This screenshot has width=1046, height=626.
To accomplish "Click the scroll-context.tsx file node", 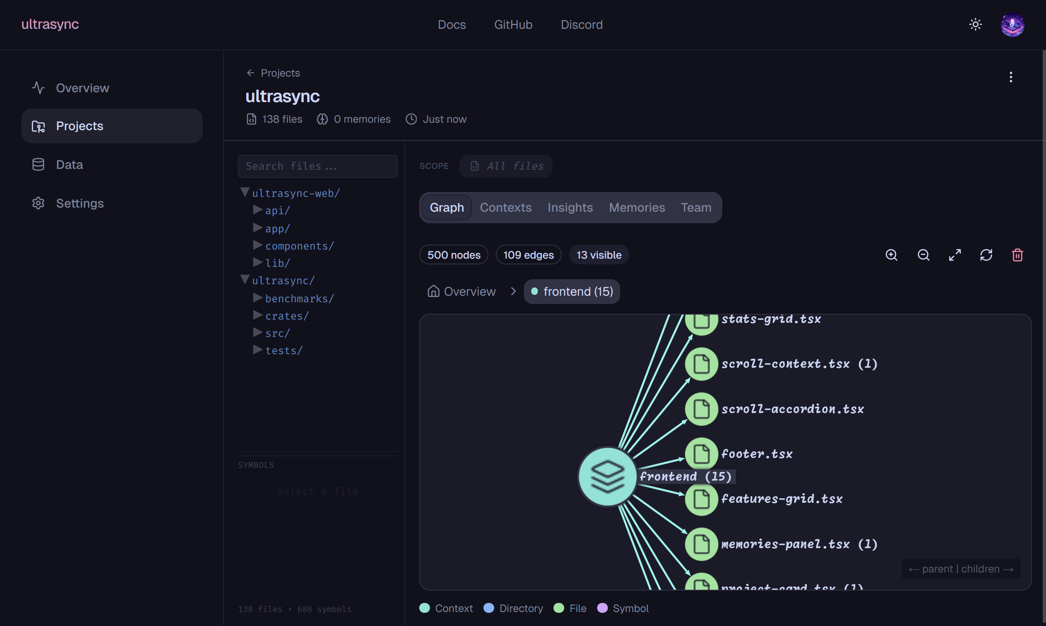I will (x=701, y=364).
